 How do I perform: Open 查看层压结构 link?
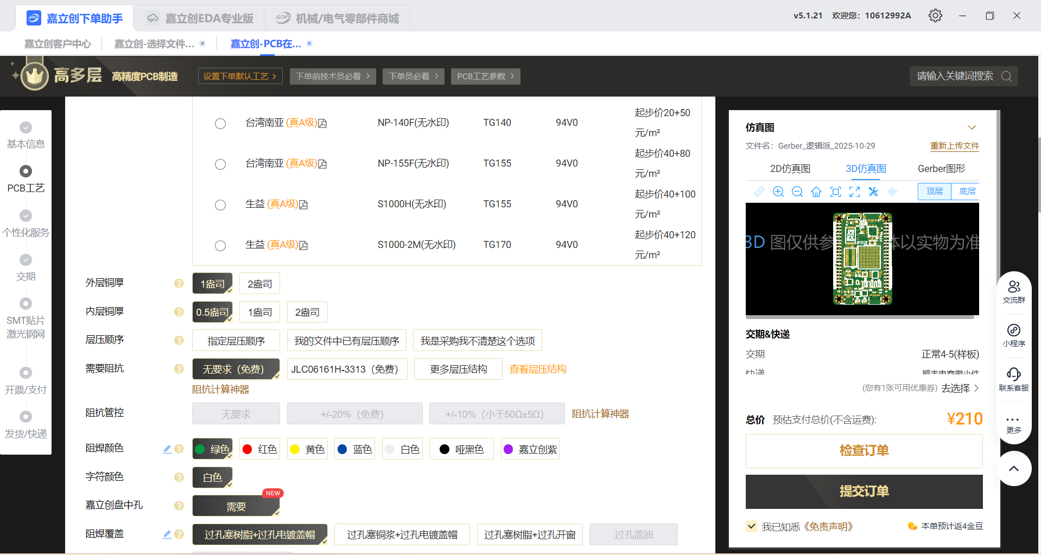coord(537,369)
